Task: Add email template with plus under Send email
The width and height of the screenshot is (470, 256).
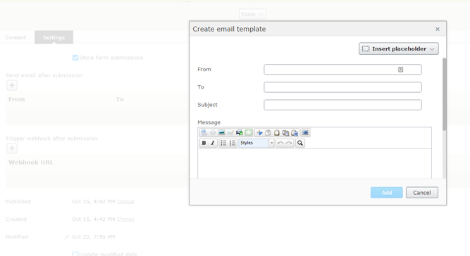Action: coord(12,85)
